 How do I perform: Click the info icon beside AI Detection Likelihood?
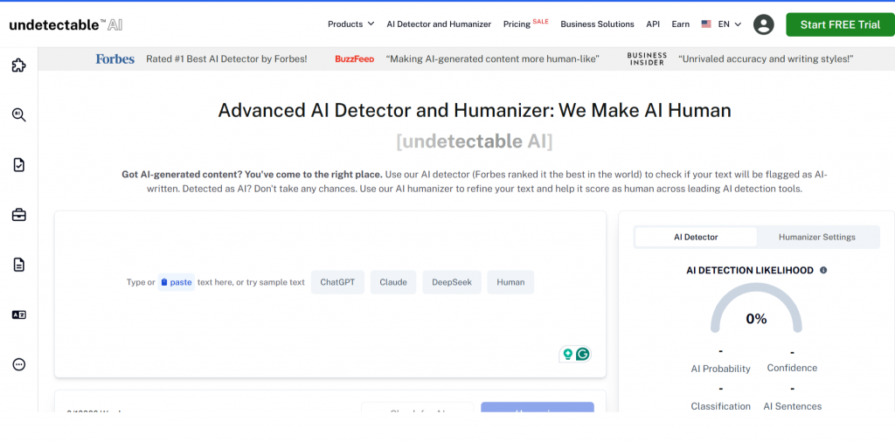coord(823,271)
